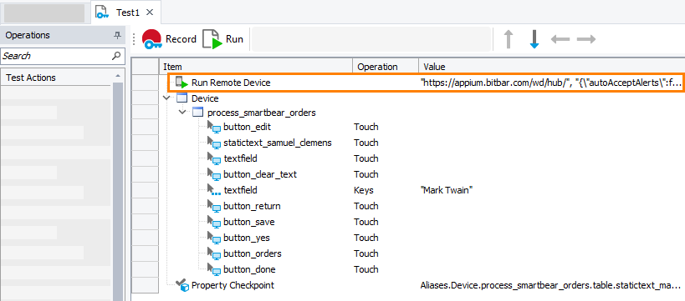The height and width of the screenshot is (301, 685).
Task: Click the left indent arrow
Action: point(560,39)
